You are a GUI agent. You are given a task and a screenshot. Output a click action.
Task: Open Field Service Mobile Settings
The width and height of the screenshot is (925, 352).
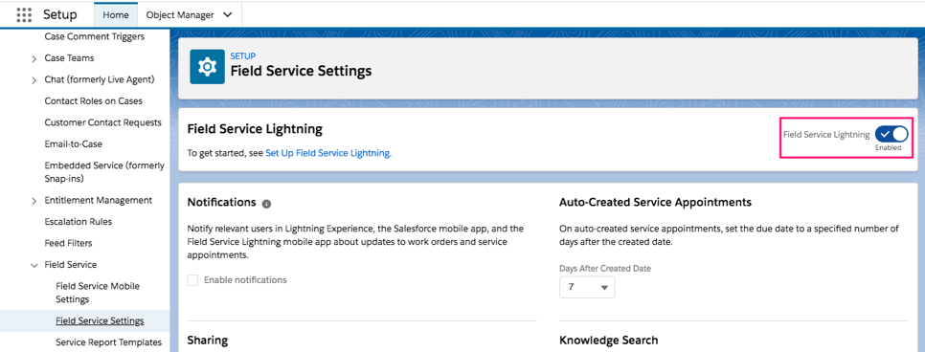pos(98,293)
